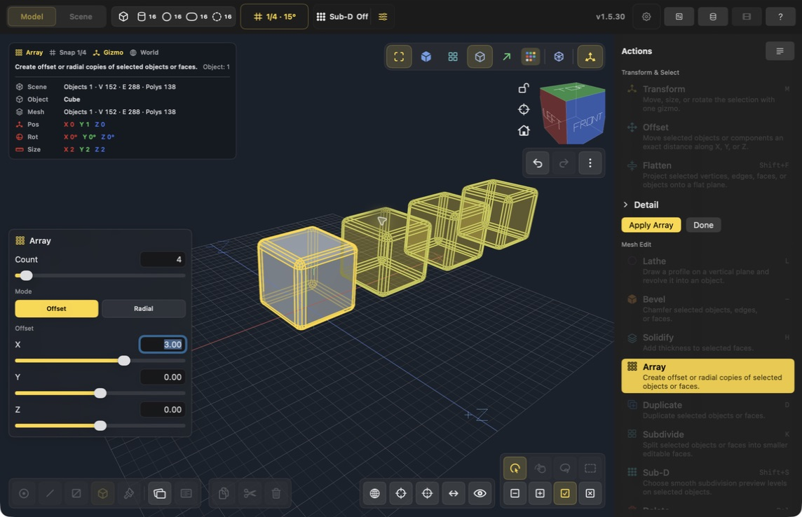
Task: Select the Subdivide action
Action: pos(707,443)
